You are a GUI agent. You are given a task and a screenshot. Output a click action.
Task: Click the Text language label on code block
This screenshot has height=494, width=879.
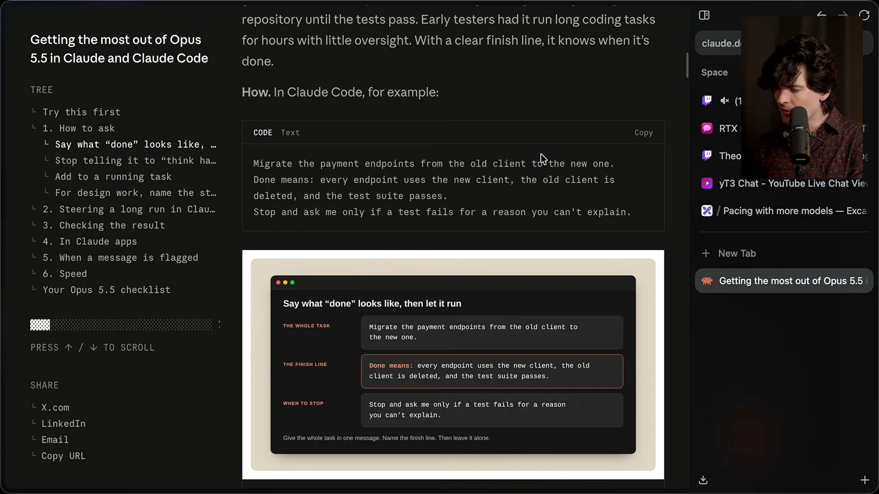[x=290, y=133]
